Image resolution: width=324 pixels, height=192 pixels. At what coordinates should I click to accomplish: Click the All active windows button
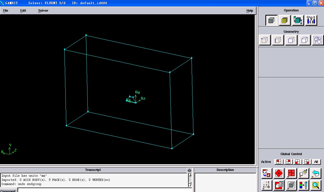[x=316, y=162]
